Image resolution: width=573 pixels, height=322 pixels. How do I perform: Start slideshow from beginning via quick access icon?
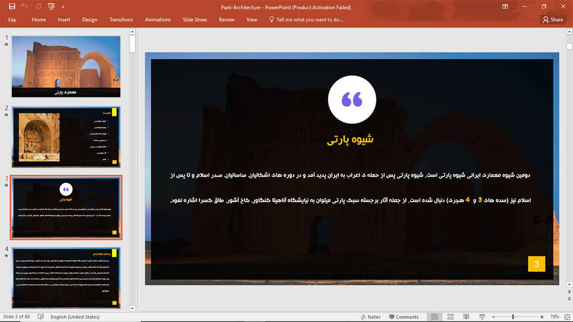pos(51,7)
